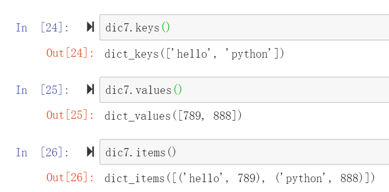Image resolution: width=389 pixels, height=192 pixels.
Task: Click the Out[24] output prompt
Action: pos(71,53)
